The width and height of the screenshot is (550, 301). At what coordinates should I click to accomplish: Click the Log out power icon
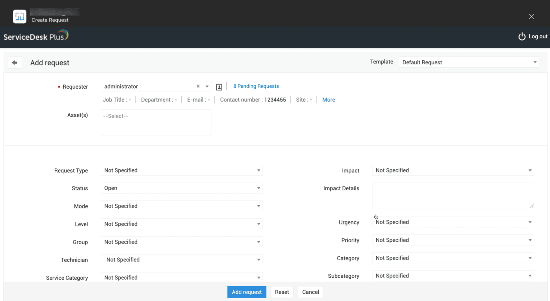pos(522,37)
